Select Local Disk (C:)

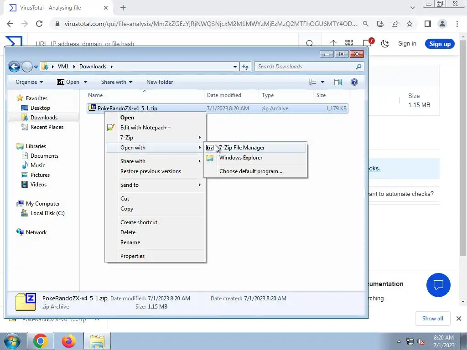(x=47, y=213)
